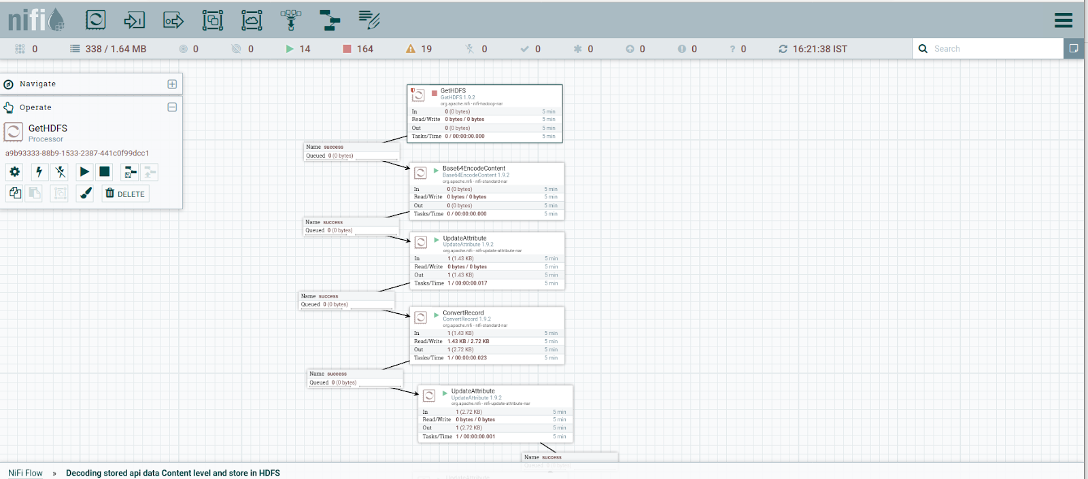Screen dimensions: 1088x479
Task: Select the Processor component in the toolbar
Action: 95,20
